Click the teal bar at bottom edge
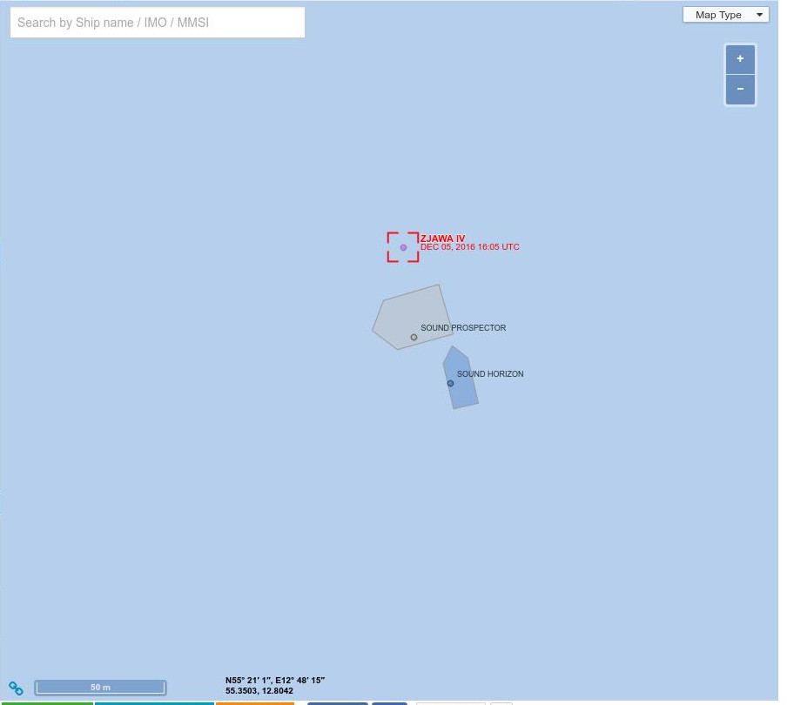 155,703
